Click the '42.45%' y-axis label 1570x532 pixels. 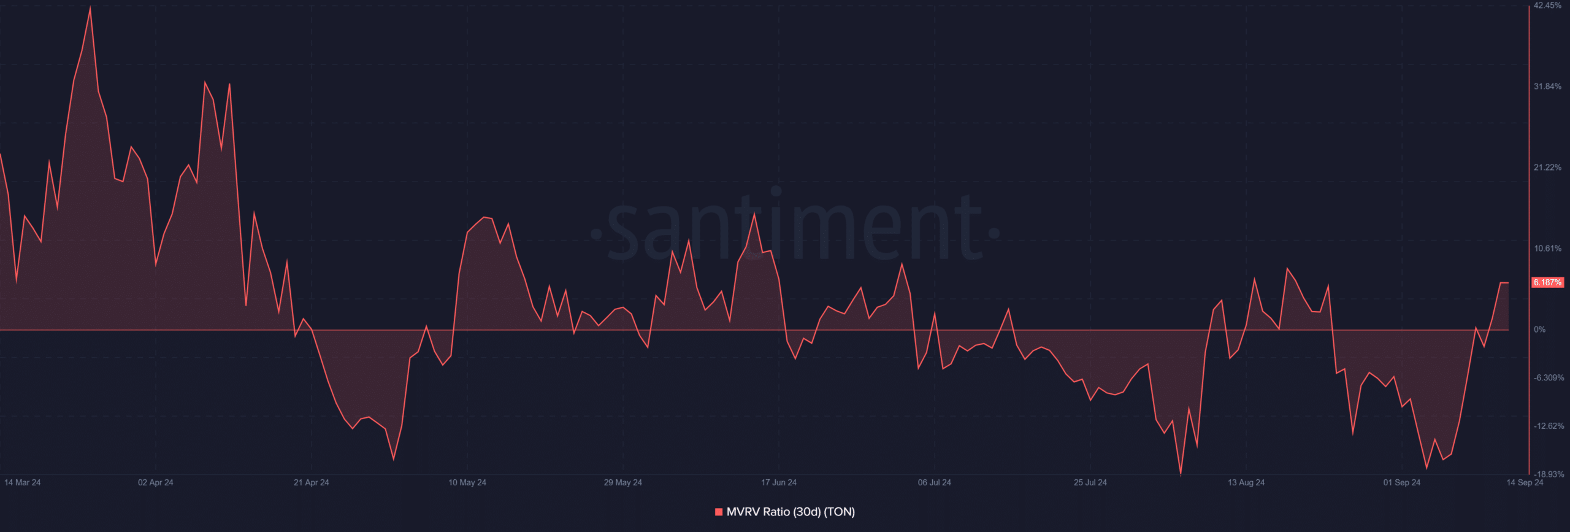click(x=1547, y=6)
